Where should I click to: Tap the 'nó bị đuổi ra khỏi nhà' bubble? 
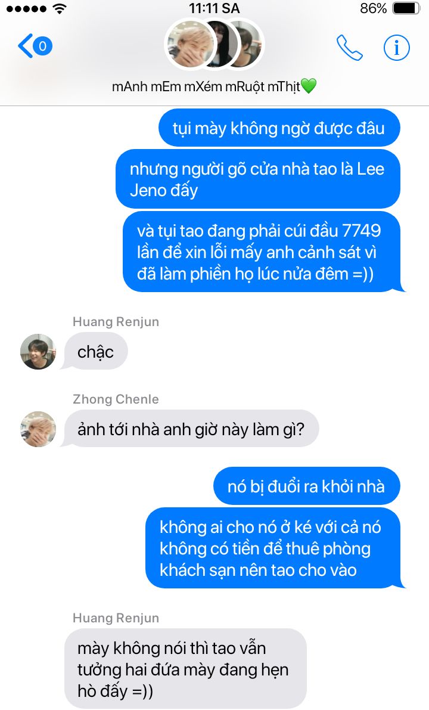(x=306, y=486)
